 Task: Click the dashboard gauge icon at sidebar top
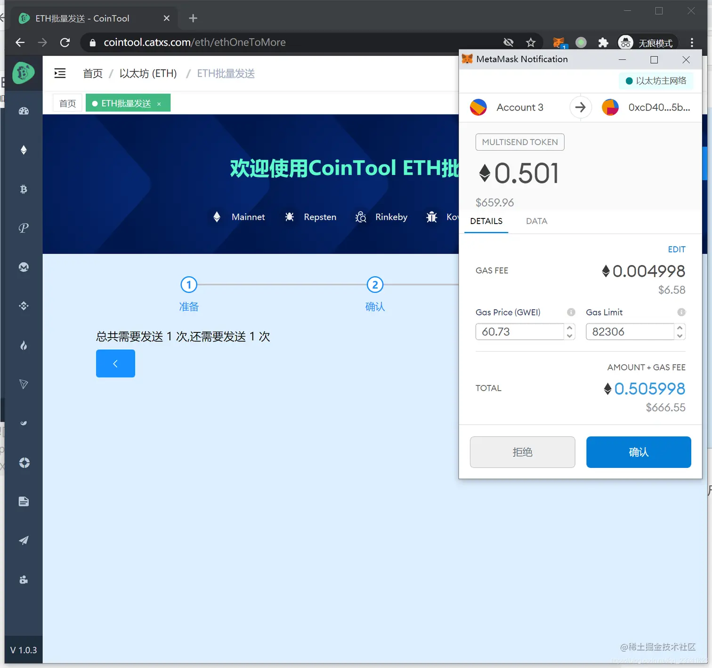pos(24,110)
